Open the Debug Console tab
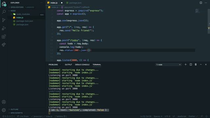 (82, 65)
